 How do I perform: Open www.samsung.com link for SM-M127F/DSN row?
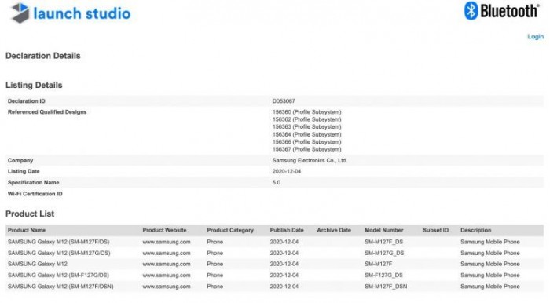point(167,287)
